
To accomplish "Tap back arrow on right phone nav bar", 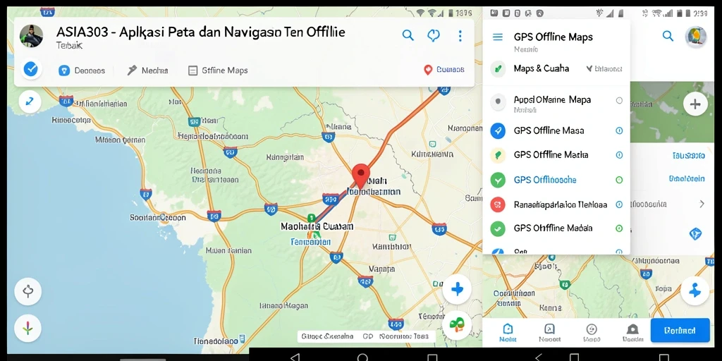I will coord(539,357).
